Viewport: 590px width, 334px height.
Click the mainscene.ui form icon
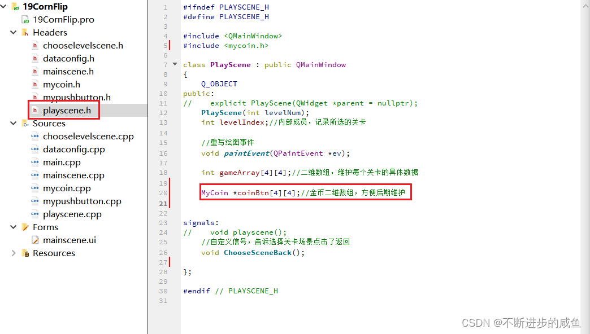click(x=35, y=240)
